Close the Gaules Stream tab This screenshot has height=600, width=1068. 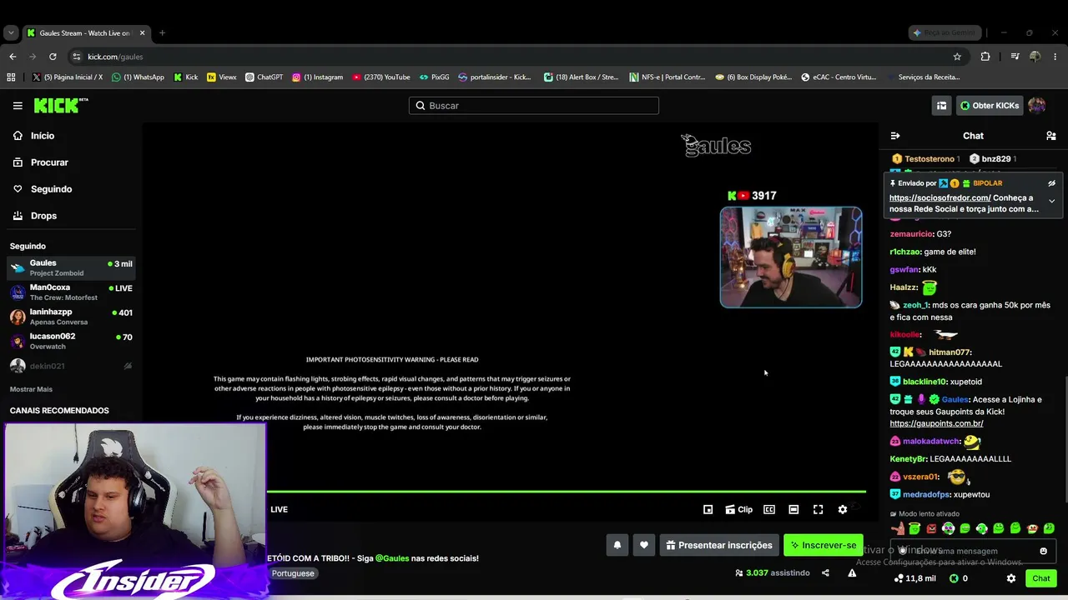(142, 33)
